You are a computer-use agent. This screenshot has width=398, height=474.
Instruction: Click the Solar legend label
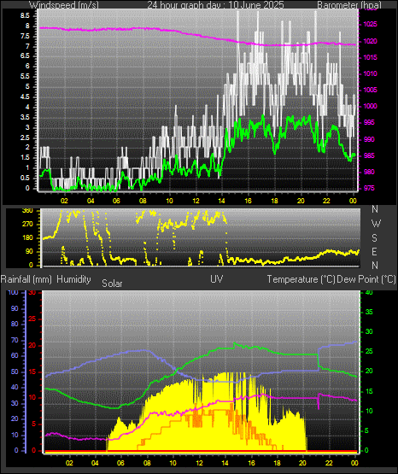112,284
